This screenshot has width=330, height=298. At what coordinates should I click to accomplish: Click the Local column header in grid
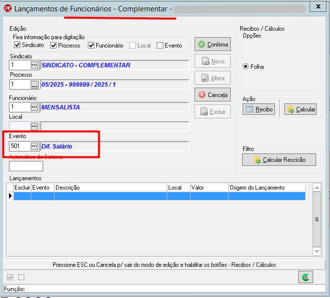179,188
